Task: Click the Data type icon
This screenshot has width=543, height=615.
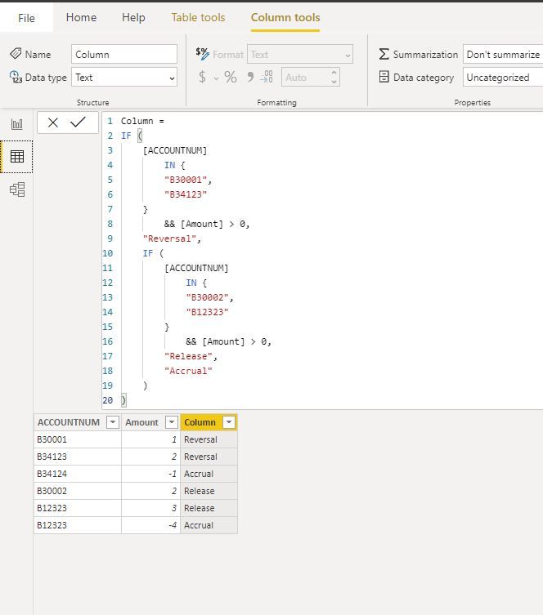Action: (16, 77)
